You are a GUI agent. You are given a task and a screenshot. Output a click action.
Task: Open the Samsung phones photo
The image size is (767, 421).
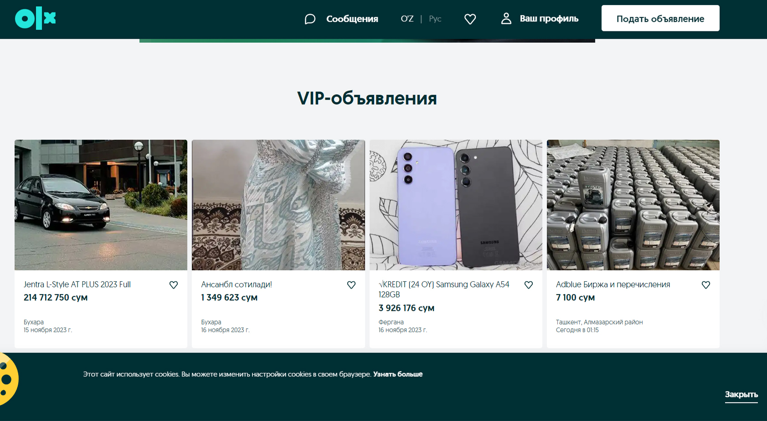[x=456, y=205]
